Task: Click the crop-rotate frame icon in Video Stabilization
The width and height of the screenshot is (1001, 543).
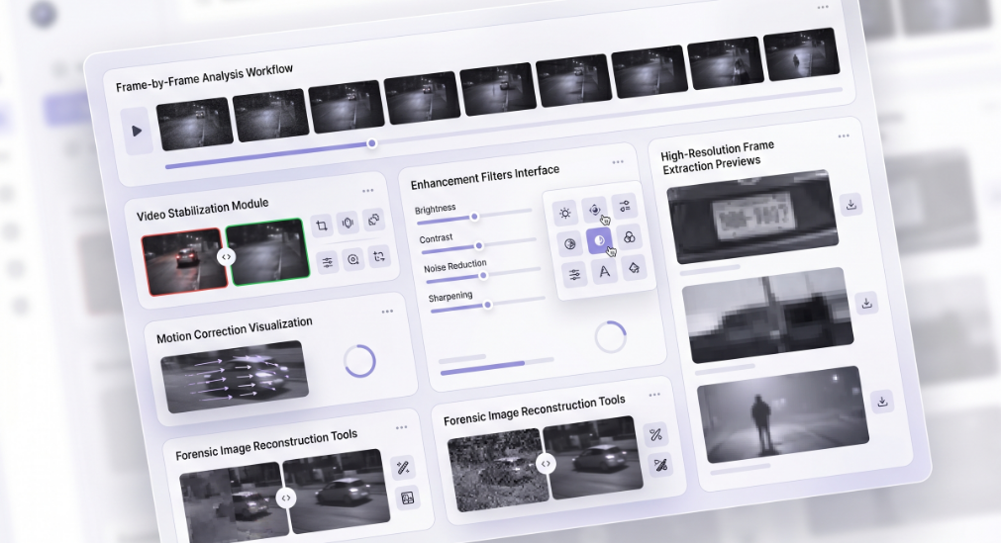Action: pyautogui.click(x=379, y=256)
